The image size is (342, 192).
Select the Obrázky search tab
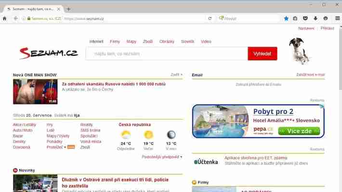coord(167,41)
